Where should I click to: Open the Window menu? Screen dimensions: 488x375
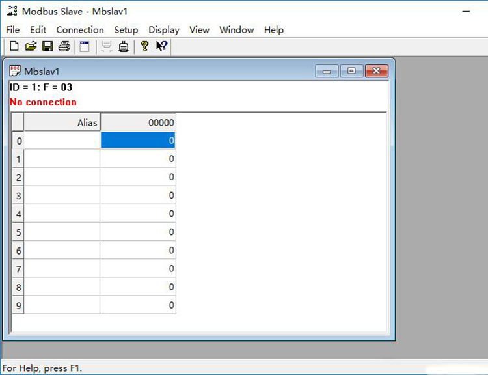point(237,30)
